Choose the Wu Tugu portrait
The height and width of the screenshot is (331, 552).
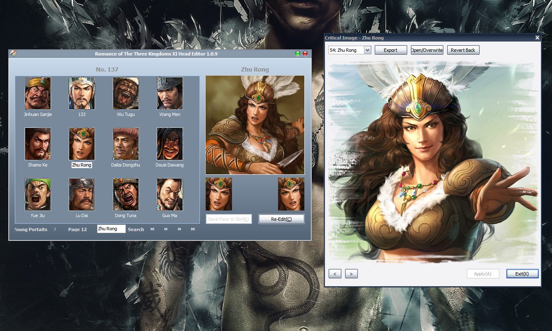click(126, 93)
